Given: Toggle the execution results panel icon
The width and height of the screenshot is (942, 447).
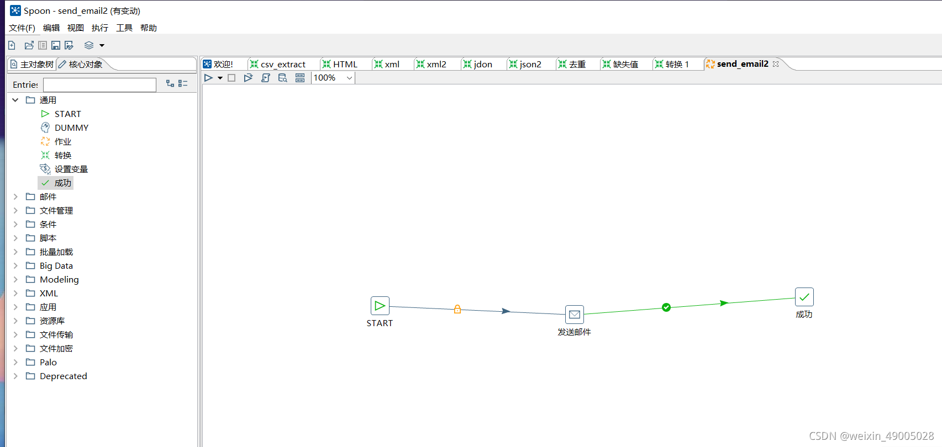Looking at the screenshot, I should click(x=300, y=78).
